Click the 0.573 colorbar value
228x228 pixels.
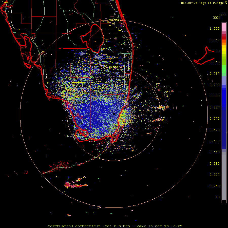click(215, 119)
